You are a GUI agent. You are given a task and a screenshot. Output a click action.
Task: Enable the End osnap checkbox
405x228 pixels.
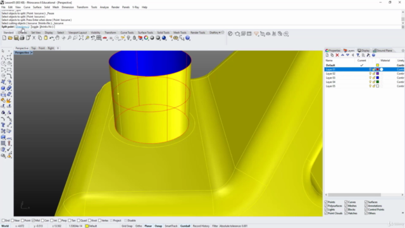tap(3, 220)
